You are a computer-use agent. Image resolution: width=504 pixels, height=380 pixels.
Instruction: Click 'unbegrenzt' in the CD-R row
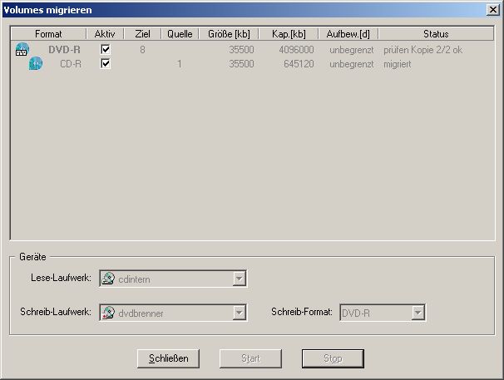tap(352, 64)
